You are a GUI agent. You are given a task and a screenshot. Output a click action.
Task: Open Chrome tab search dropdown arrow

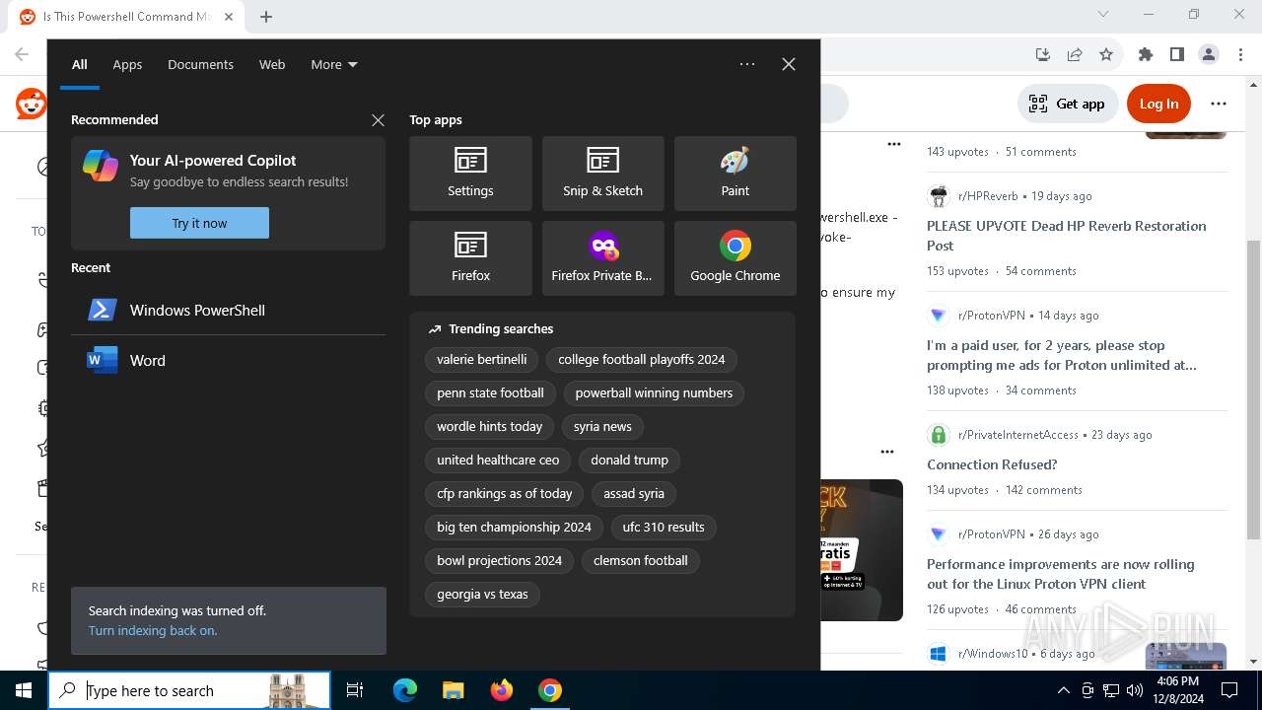1103,14
